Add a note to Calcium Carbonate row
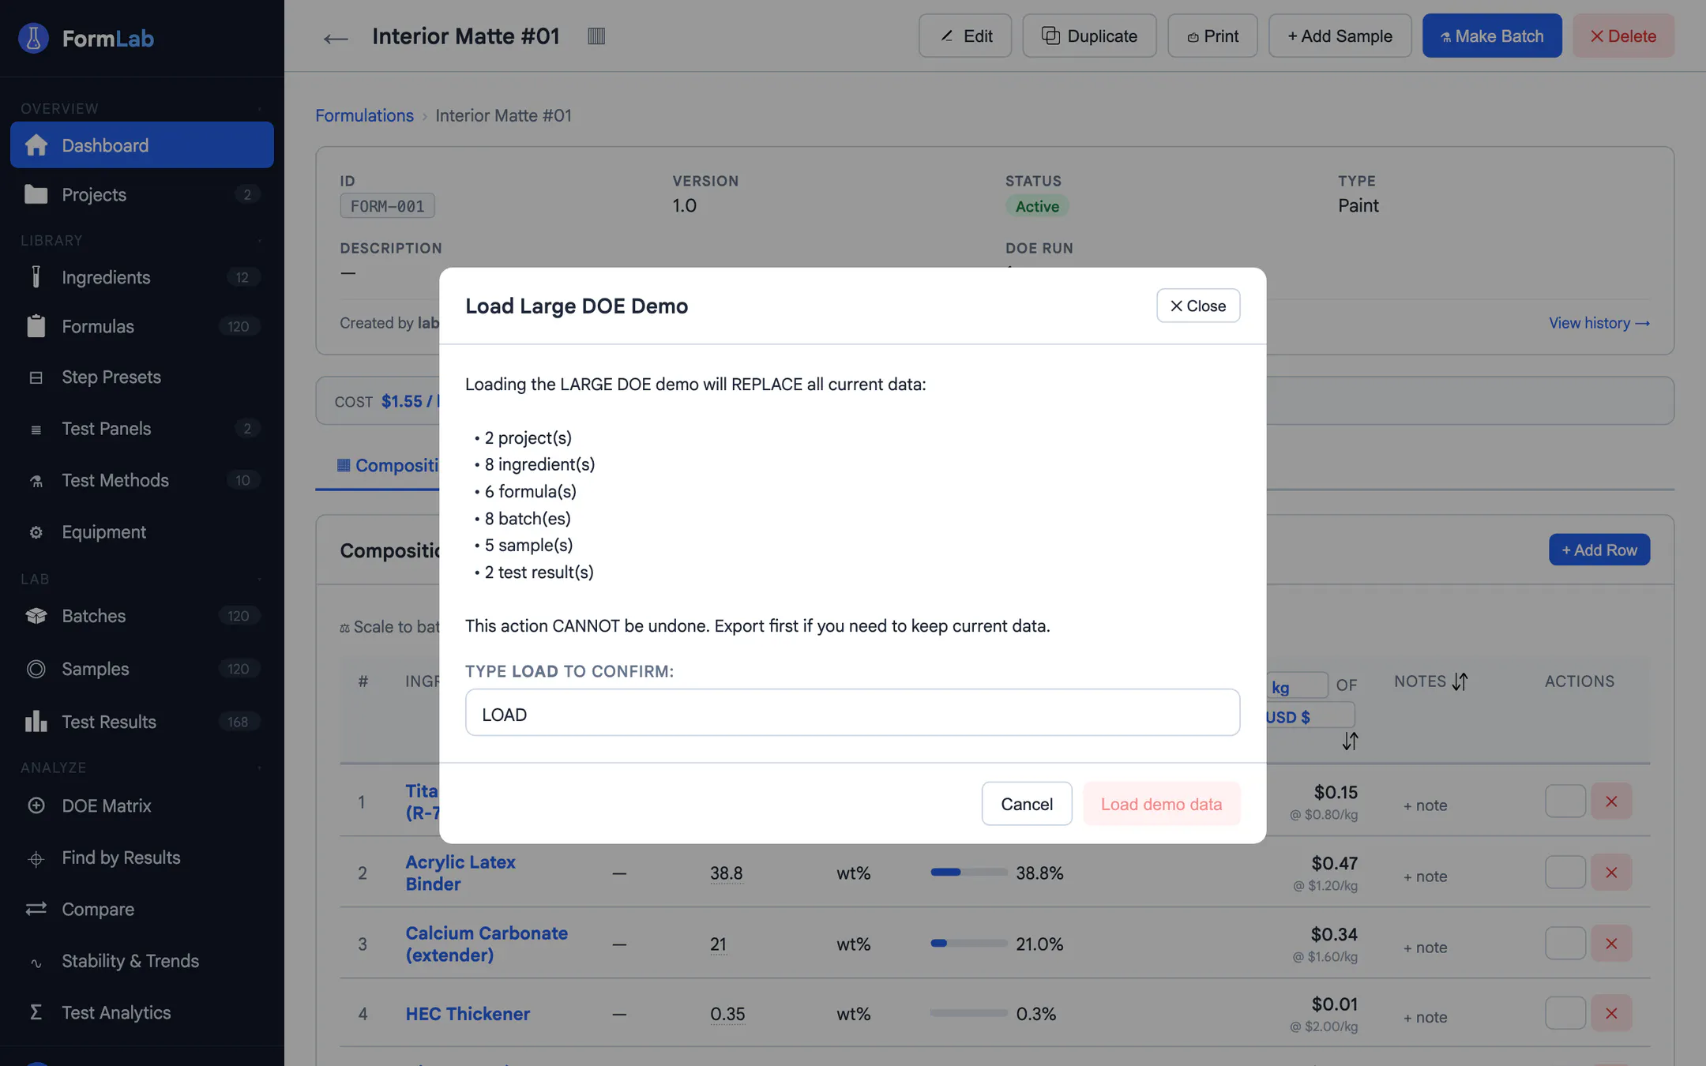This screenshot has height=1066, width=1706. 1425,948
